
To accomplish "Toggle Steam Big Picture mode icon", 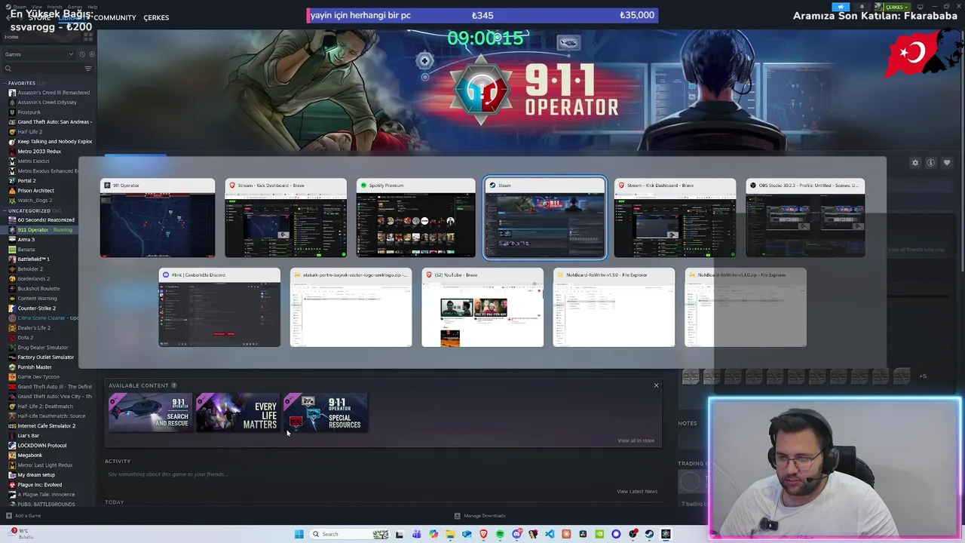I will click(x=920, y=7).
